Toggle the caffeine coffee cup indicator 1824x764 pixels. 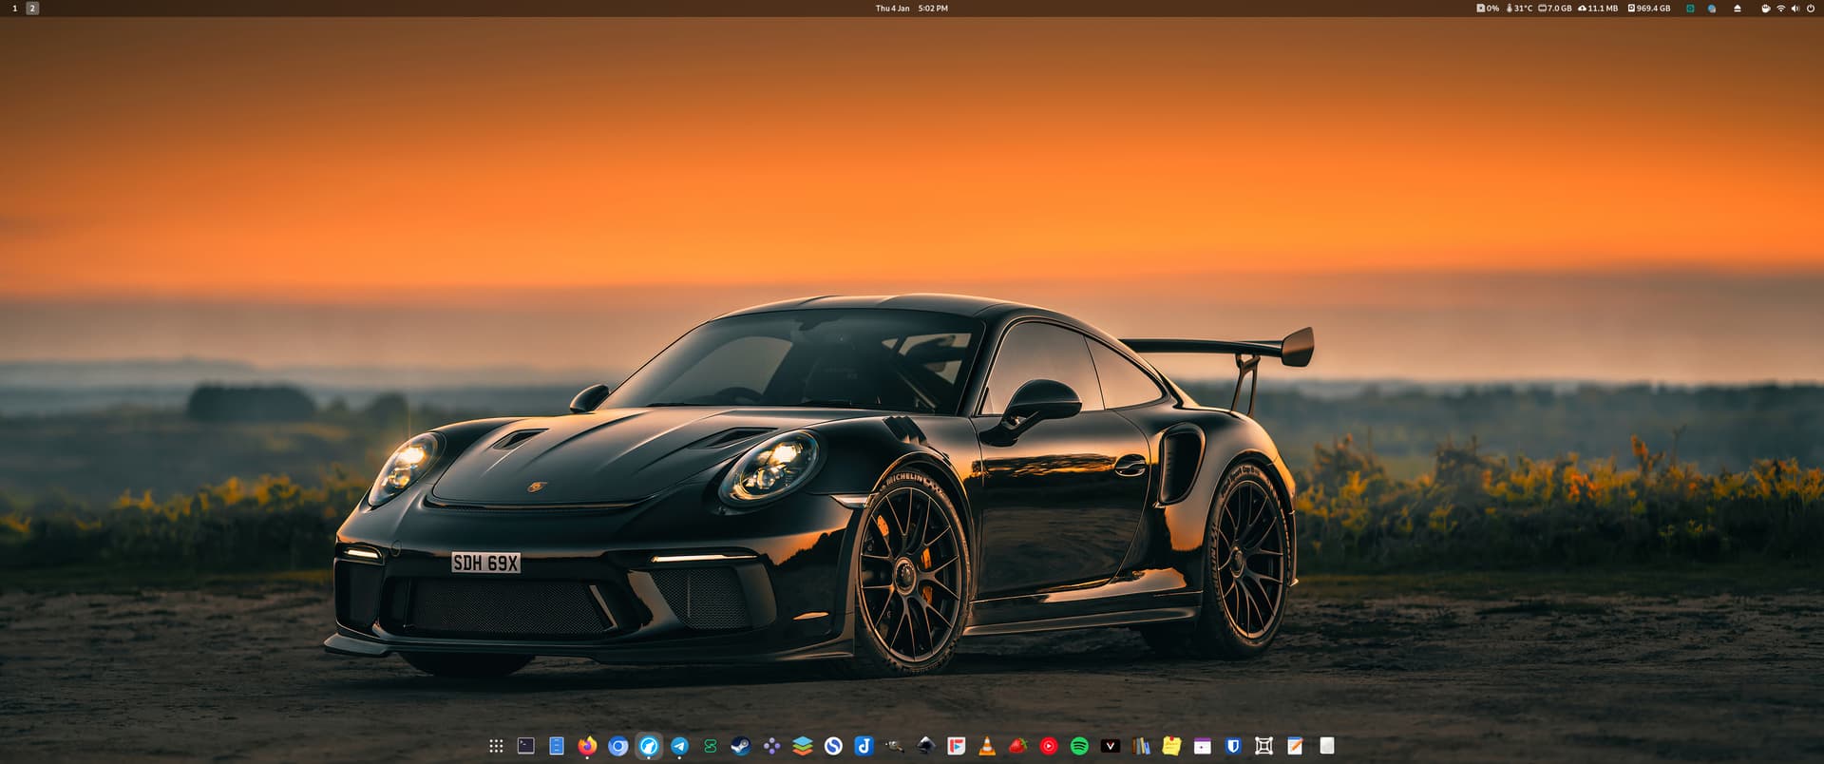click(x=1765, y=9)
